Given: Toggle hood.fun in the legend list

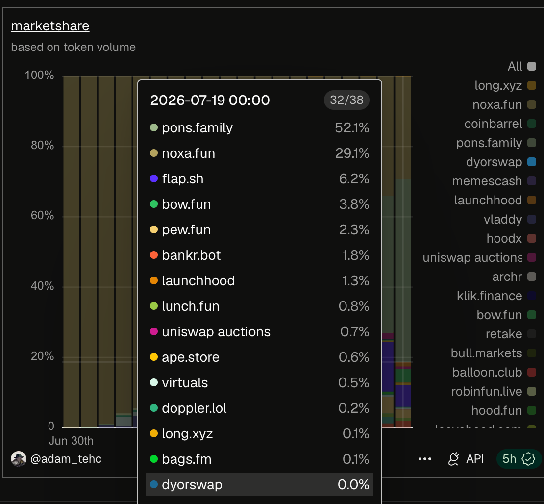Looking at the screenshot, I should coord(504,410).
